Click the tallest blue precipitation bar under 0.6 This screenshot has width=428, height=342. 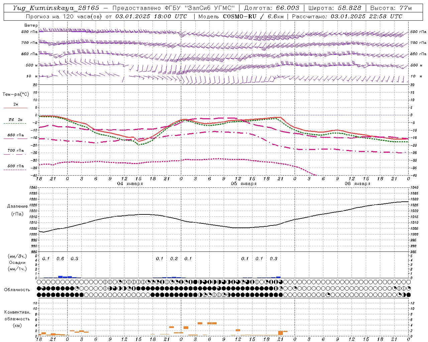click(x=60, y=277)
